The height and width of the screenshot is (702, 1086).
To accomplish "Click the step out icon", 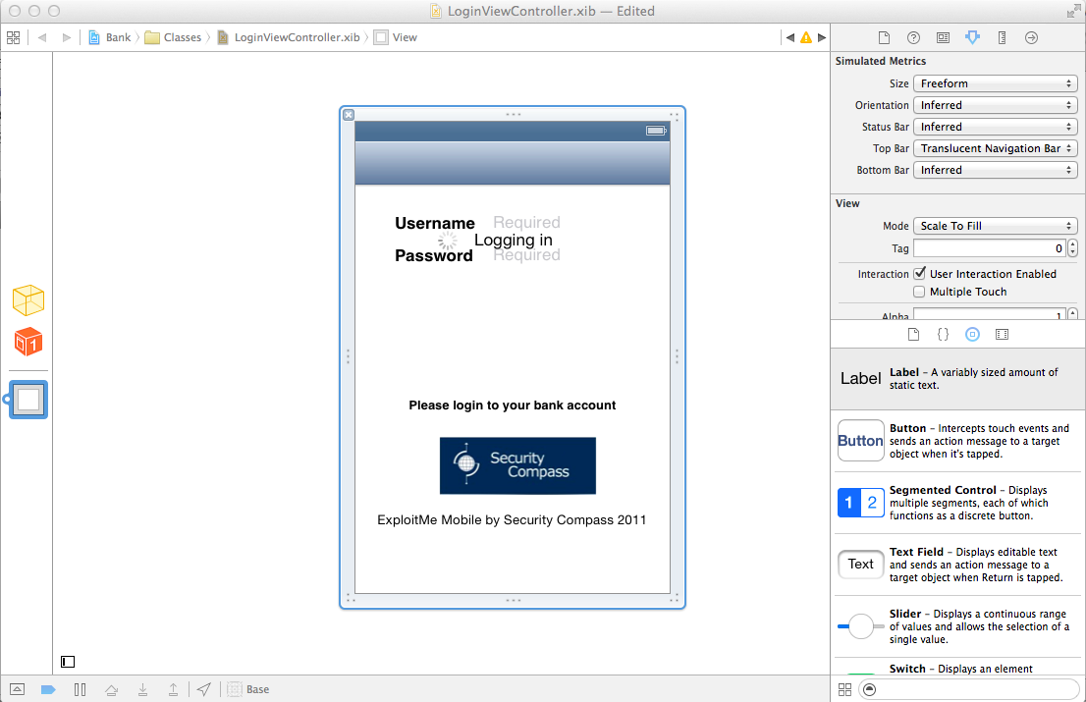I will (x=173, y=689).
